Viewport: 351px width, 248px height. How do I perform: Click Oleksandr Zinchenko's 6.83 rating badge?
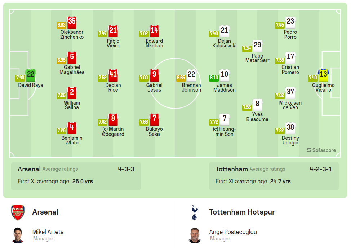tap(61, 25)
